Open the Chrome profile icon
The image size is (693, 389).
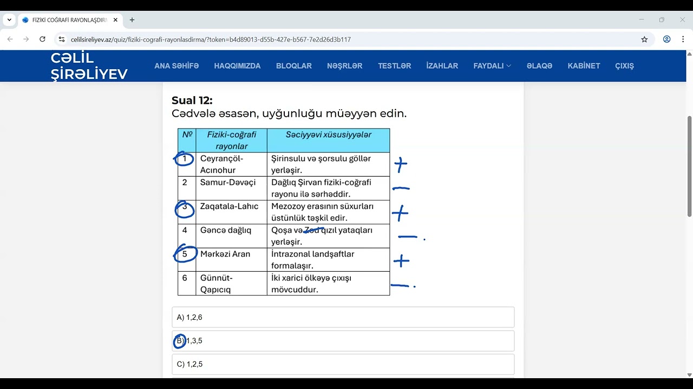pyautogui.click(x=666, y=39)
